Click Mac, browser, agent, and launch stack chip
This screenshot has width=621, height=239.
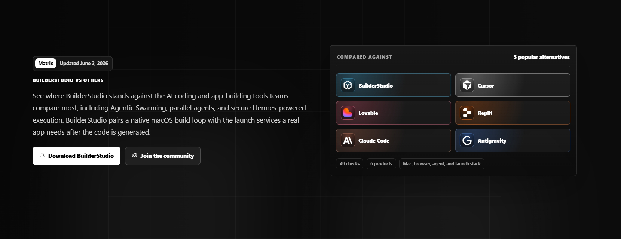[442, 164]
